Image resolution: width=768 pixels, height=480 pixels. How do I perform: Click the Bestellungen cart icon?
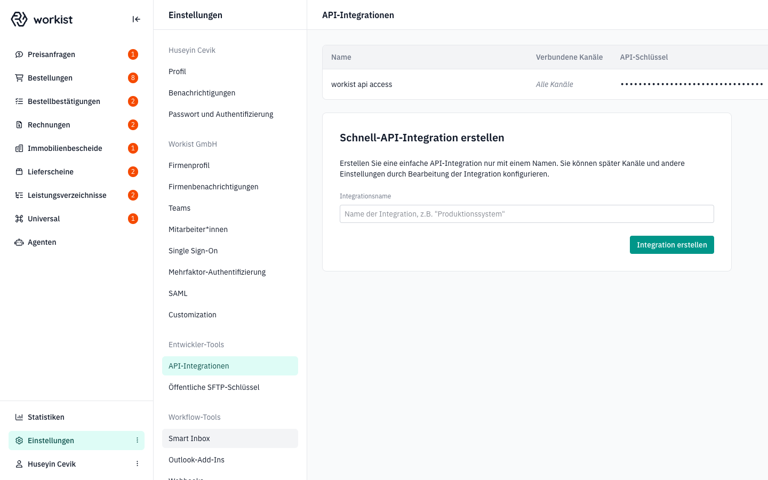click(x=19, y=78)
